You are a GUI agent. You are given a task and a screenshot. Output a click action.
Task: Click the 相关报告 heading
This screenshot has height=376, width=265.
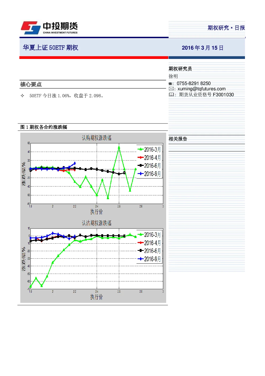tap(178, 139)
